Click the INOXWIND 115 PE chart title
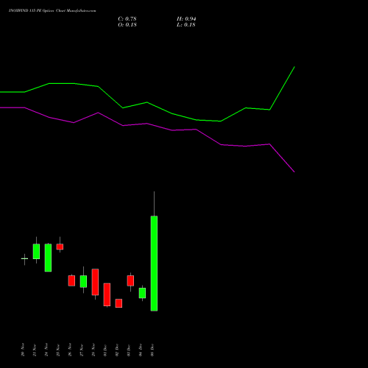Screen dimensions: 368x368 [x=52, y=10]
